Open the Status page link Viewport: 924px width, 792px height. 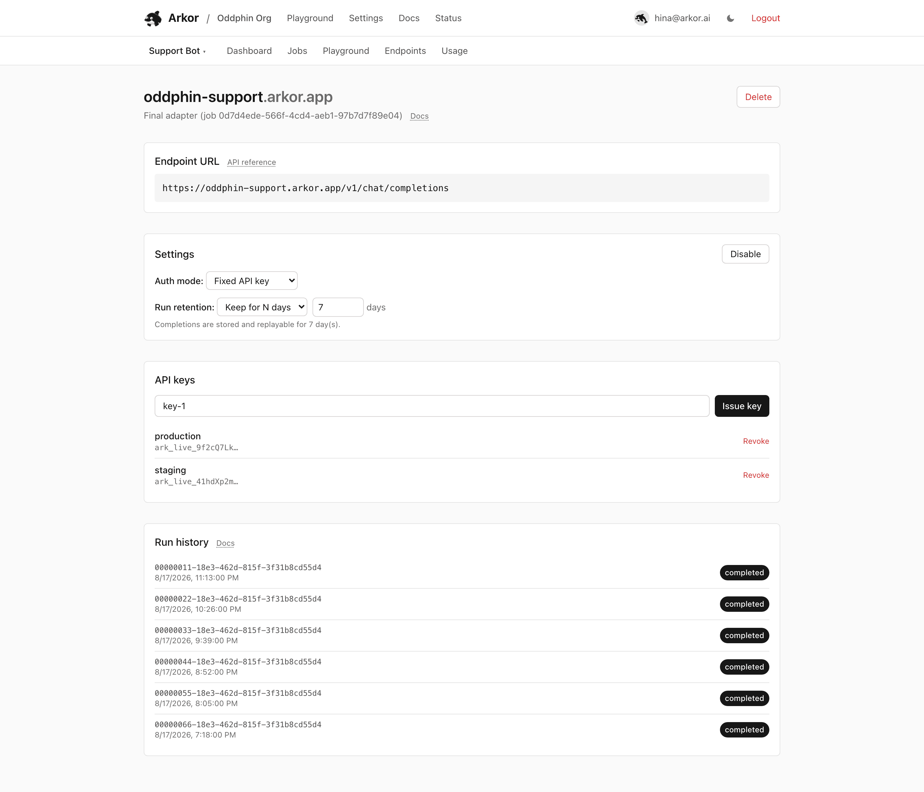[x=448, y=18]
